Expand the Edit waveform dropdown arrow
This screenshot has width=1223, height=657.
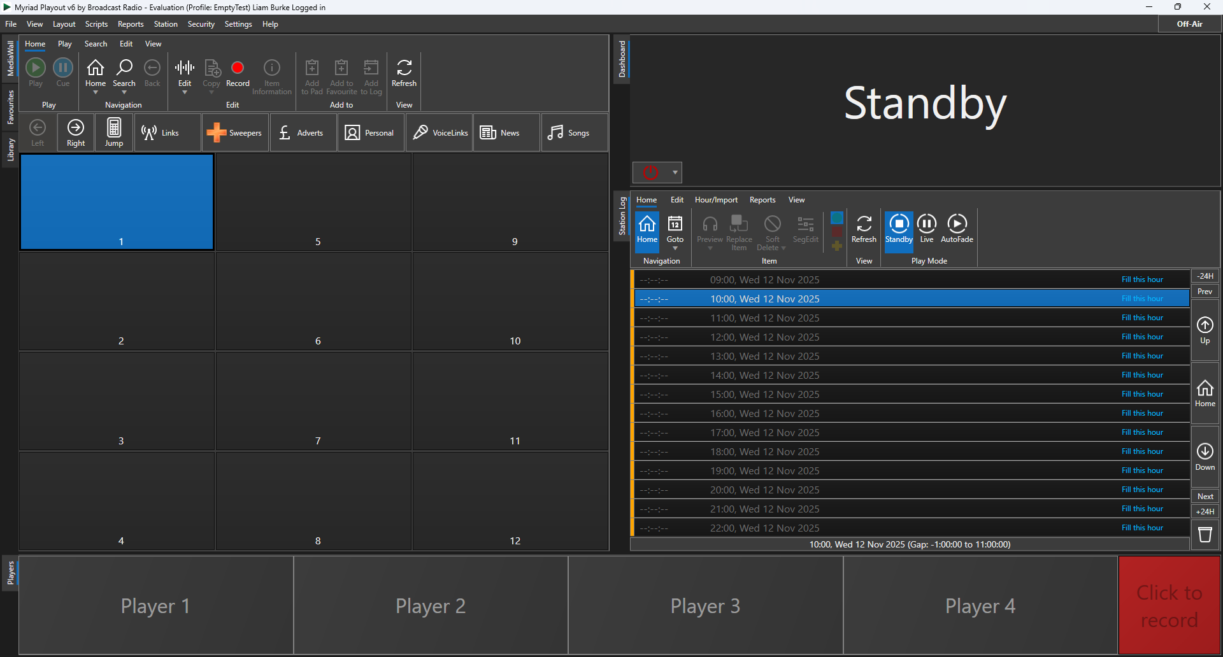tap(185, 93)
